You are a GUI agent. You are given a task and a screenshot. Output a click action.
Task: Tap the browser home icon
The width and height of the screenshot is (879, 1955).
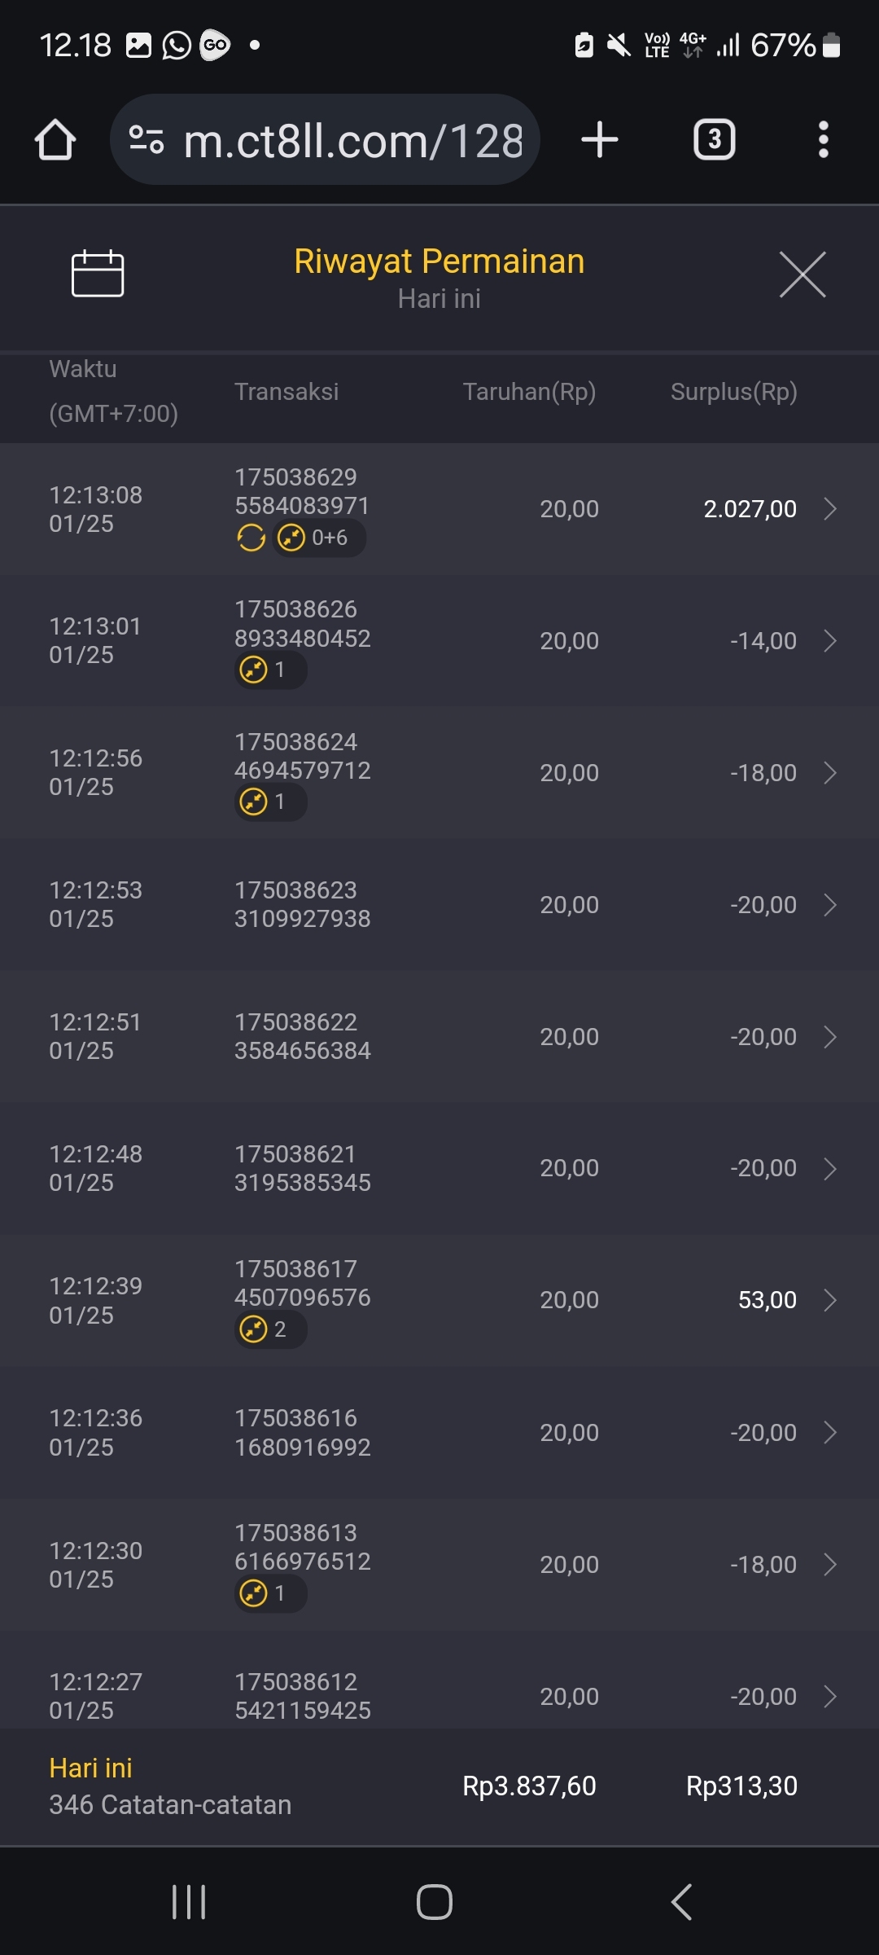(55, 140)
